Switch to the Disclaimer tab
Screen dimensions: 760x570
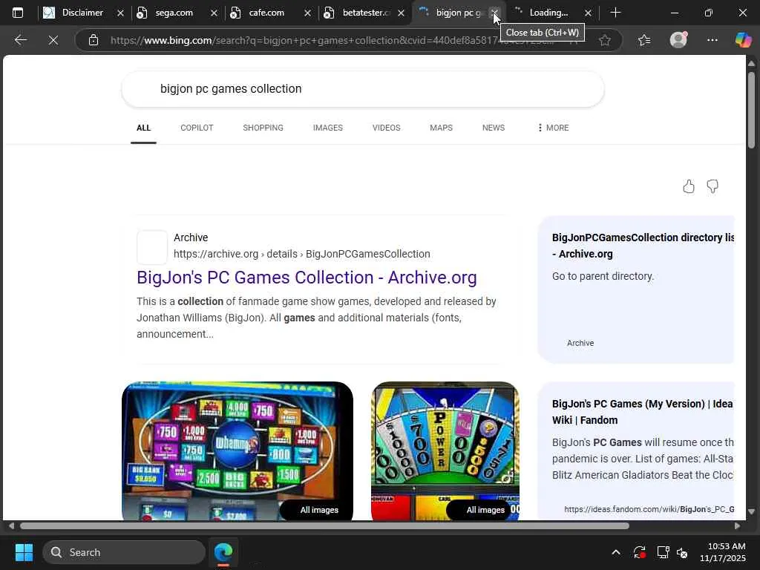[82, 13]
